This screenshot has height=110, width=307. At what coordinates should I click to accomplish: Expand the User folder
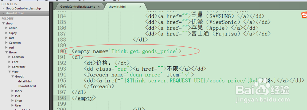coord(13,105)
